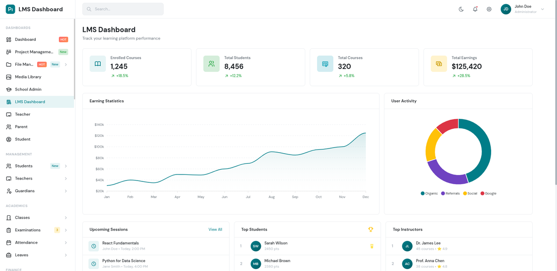Click the Teacher sidebar icon
This screenshot has height=271, width=557.
pos(8,114)
